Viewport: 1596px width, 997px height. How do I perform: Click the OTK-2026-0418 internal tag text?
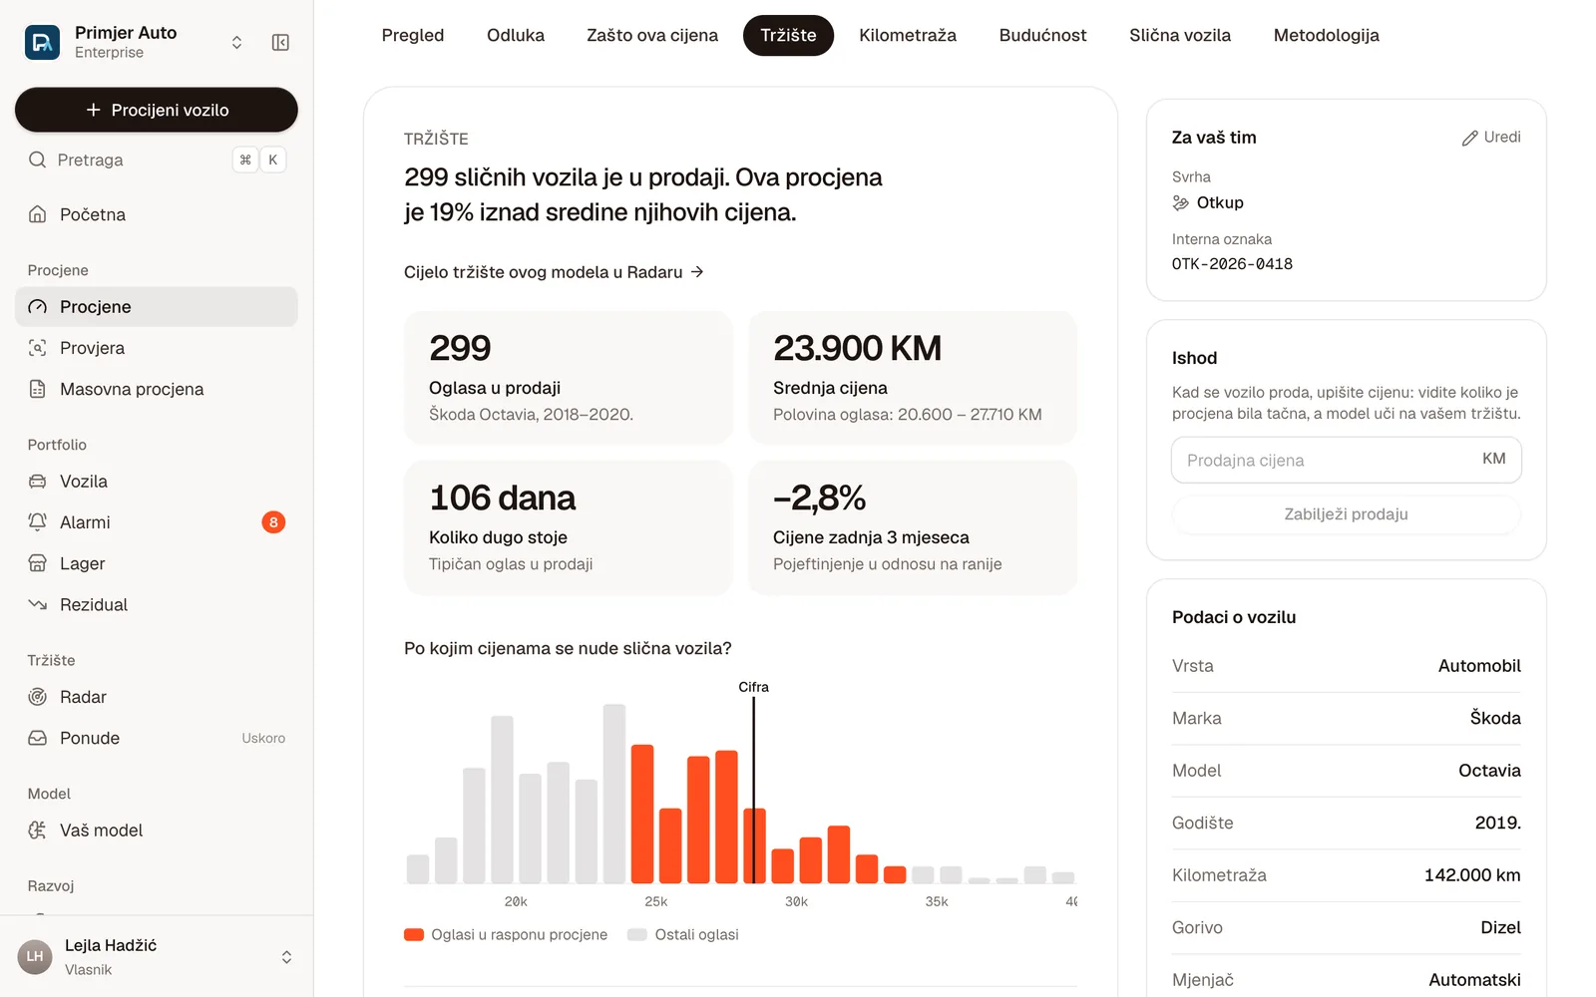[1232, 264]
